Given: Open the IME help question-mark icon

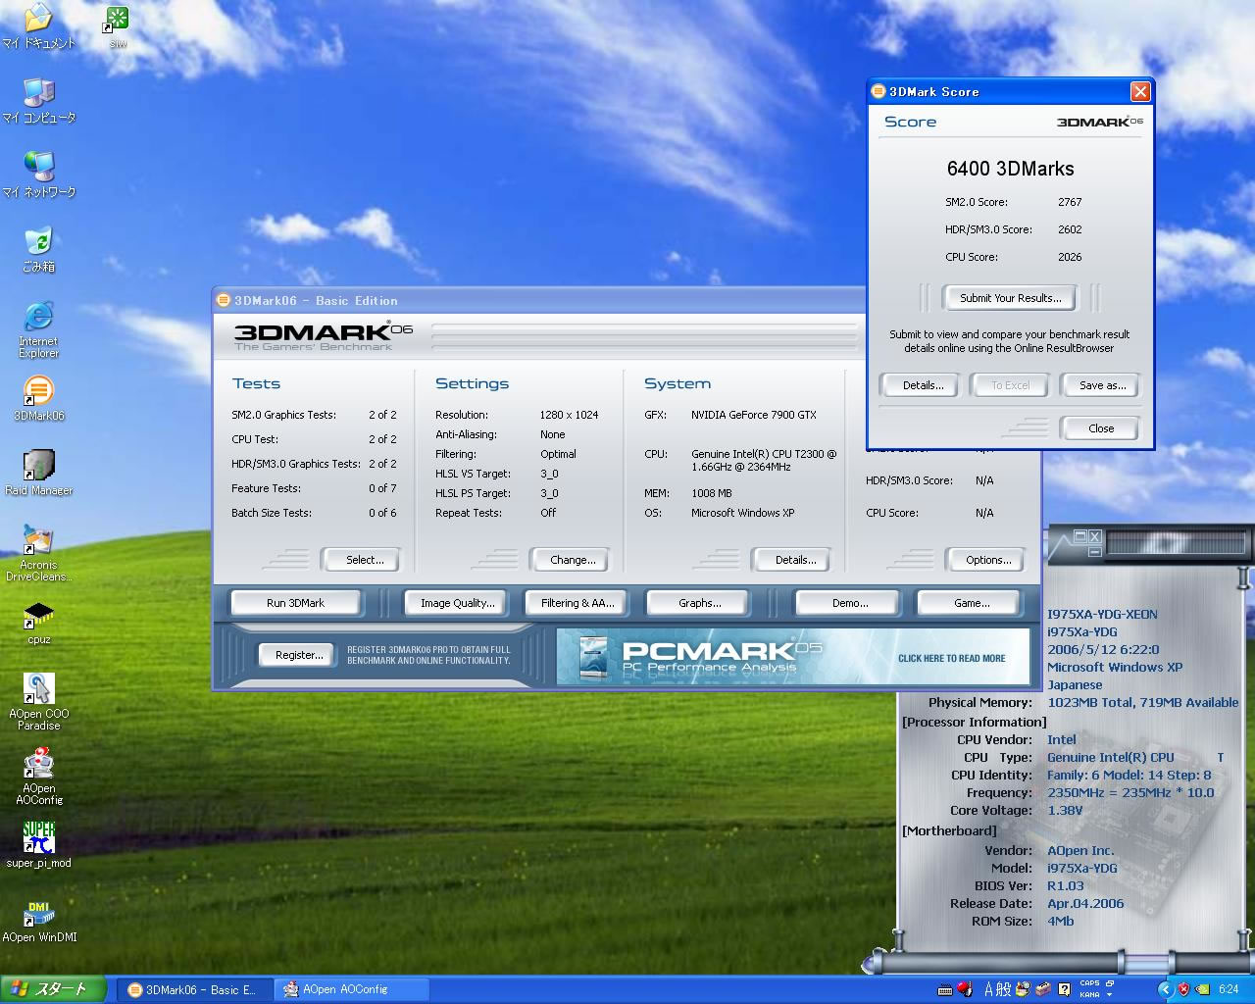Looking at the screenshot, I should pos(1064,989).
